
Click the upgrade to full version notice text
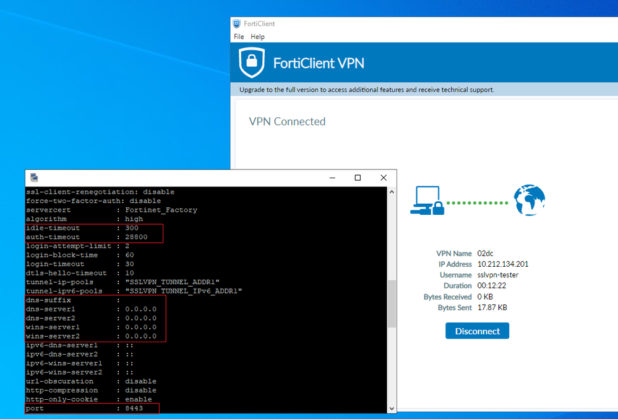click(367, 90)
